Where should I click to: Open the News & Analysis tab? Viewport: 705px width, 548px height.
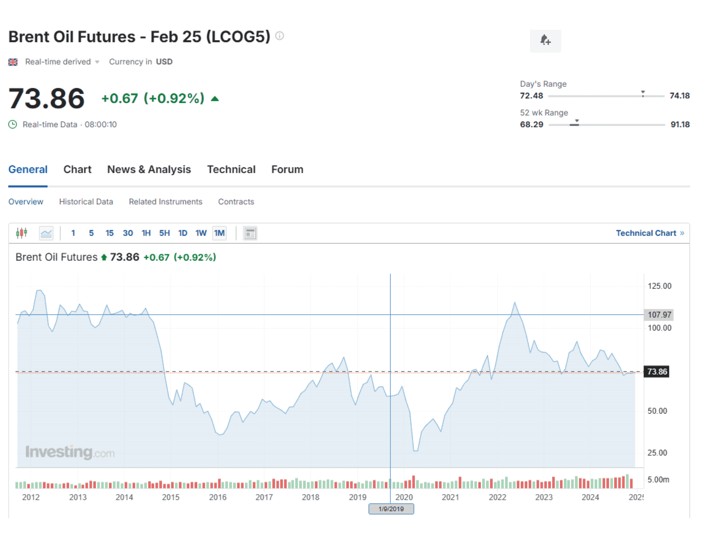(149, 169)
